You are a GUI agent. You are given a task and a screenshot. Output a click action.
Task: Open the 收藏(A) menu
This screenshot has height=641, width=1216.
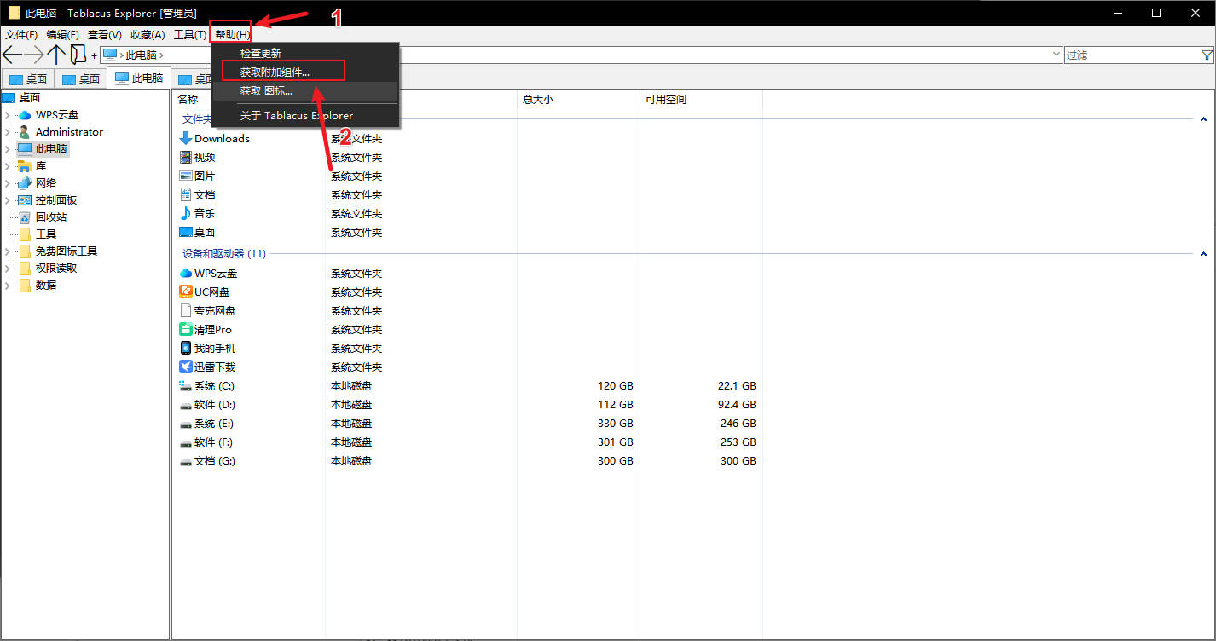[x=148, y=34]
